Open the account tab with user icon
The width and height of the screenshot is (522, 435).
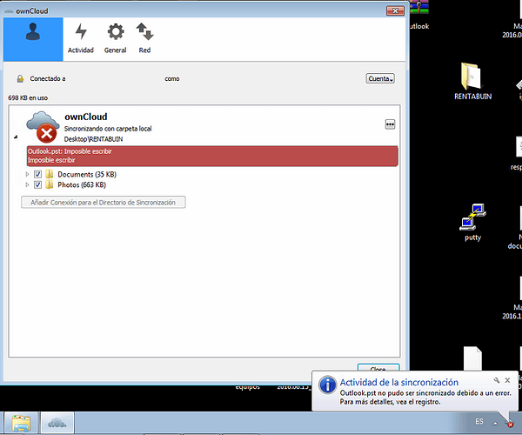[33, 39]
